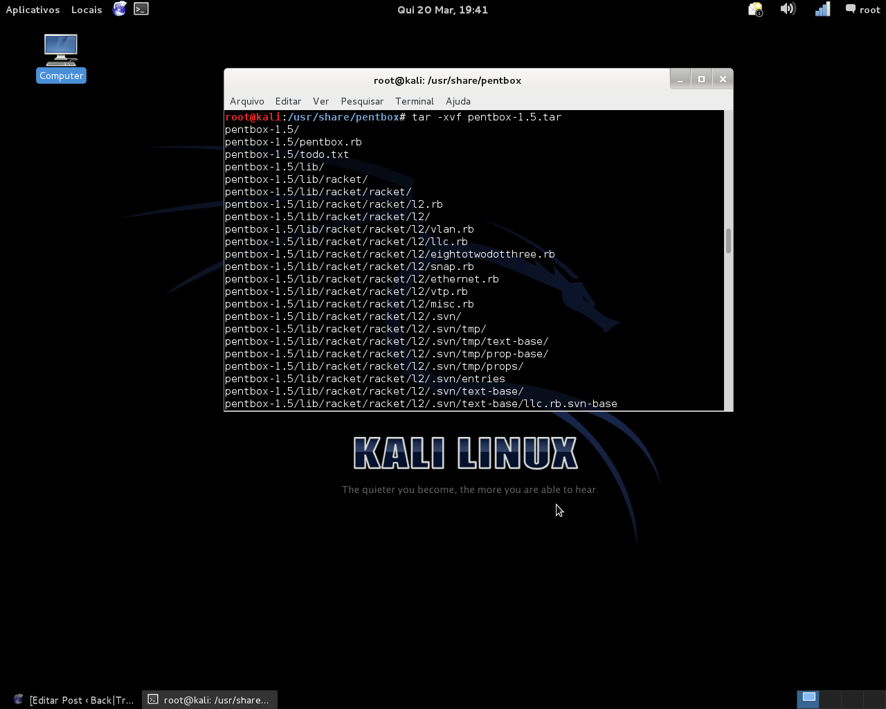Open the Computer desktop icon
The height and width of the screenshot is (709, 886).
tap(61, 58)
